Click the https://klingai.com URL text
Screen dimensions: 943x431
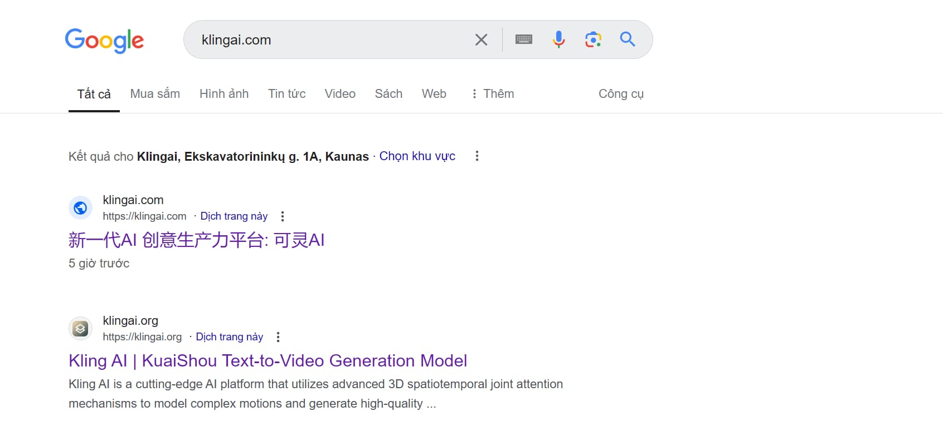click(144, 216)
